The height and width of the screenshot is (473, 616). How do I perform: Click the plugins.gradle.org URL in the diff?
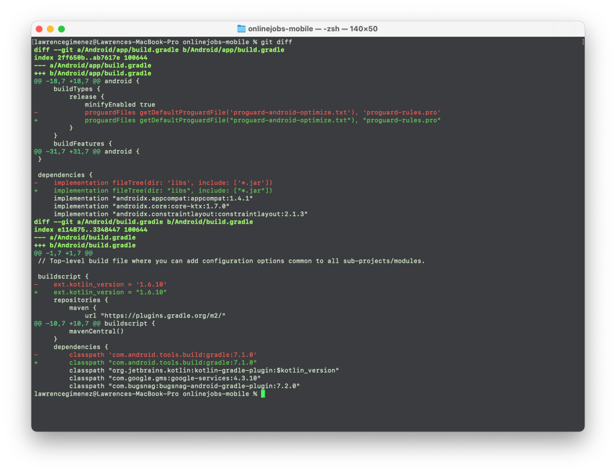(x=164, y=316)
